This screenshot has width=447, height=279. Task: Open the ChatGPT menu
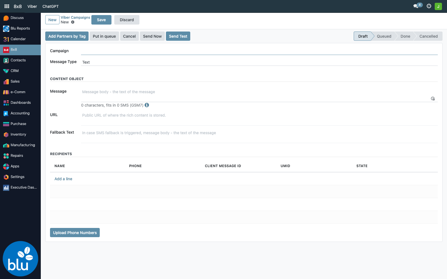pos(51,6)
